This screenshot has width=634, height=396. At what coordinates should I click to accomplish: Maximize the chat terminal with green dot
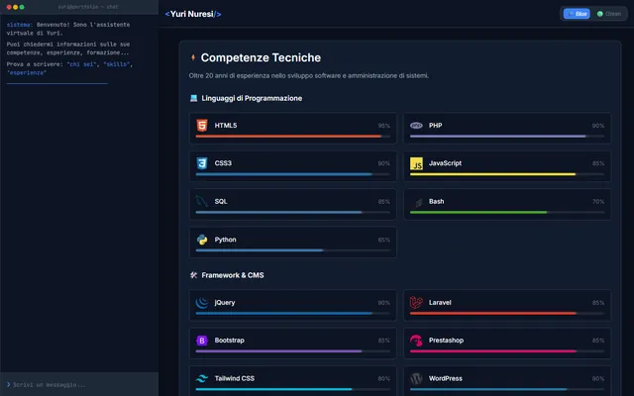[22, 7]
